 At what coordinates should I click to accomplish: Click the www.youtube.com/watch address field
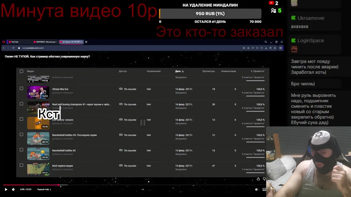tap(33, 48)
